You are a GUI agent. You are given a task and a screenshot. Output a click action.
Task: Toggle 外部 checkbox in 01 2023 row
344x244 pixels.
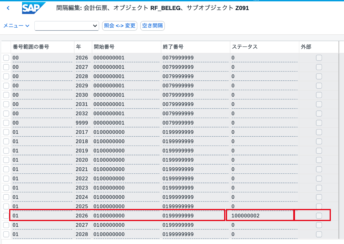[319, 188]
